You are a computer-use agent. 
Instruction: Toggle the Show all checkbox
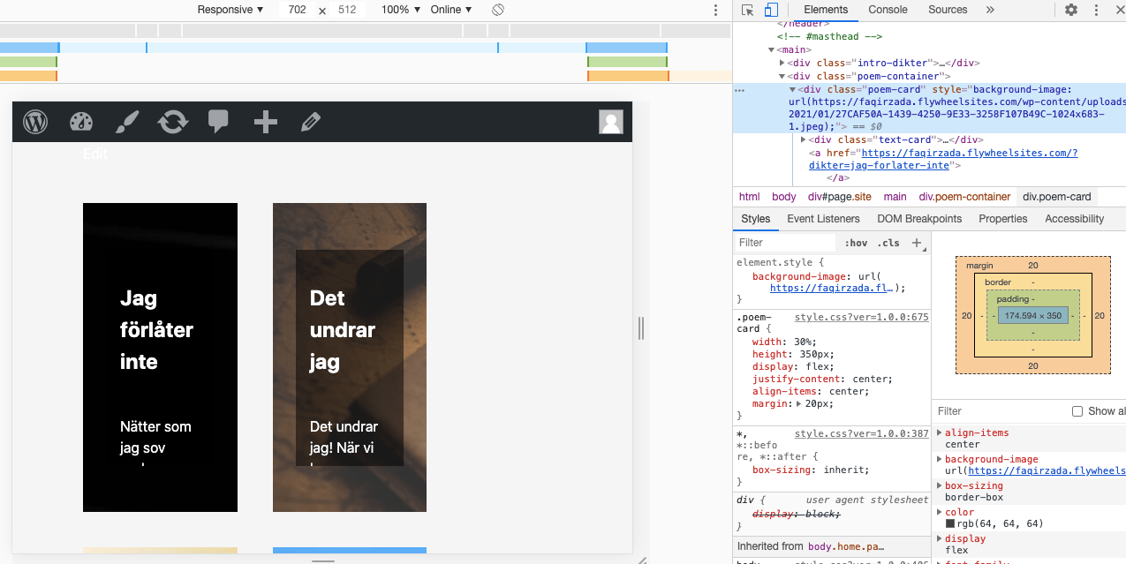pyautogui.click(x=1077, y=411)
